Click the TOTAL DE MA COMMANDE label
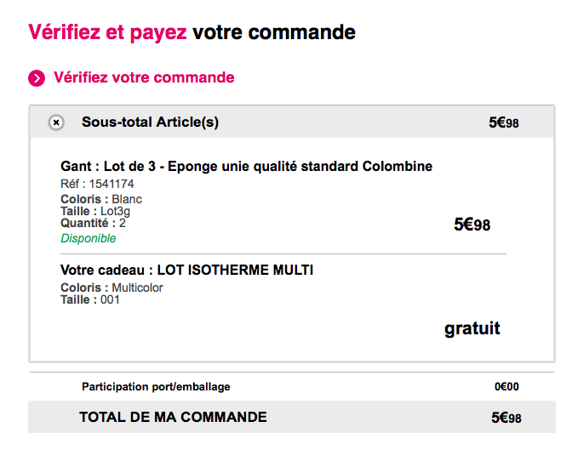The width and height of the screenshot is (572, 450). tap(173, 417)
